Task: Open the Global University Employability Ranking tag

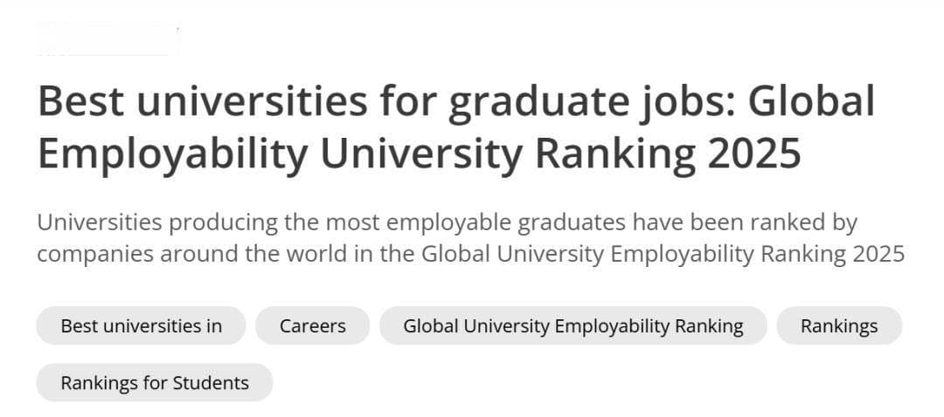Action: (573, 325)
